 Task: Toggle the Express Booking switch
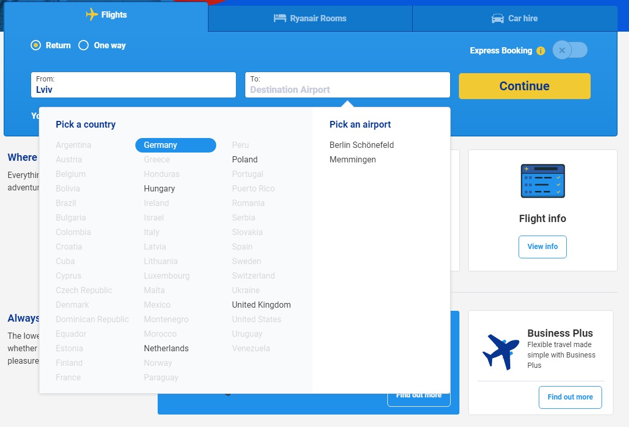click(570, 50)
